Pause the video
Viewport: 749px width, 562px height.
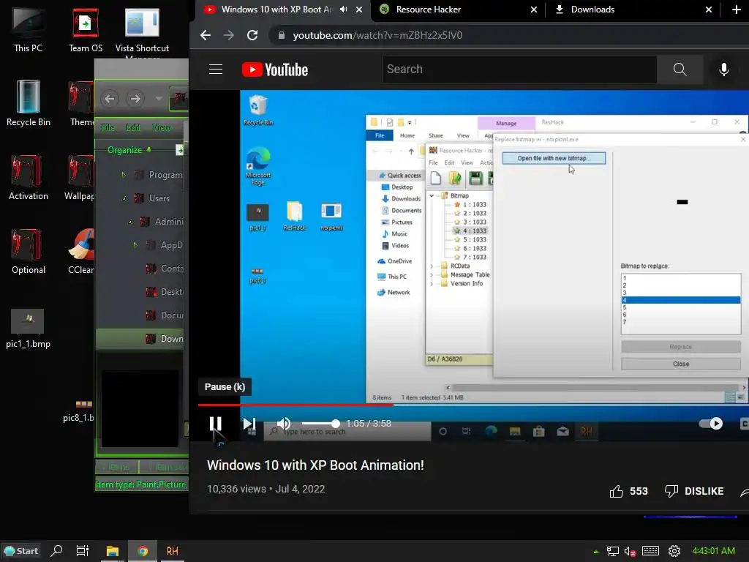point(216,424)
